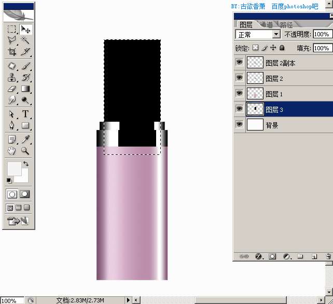Click the 不透明度 opacity field
This screenshot has height=304, width=333.
323,34
